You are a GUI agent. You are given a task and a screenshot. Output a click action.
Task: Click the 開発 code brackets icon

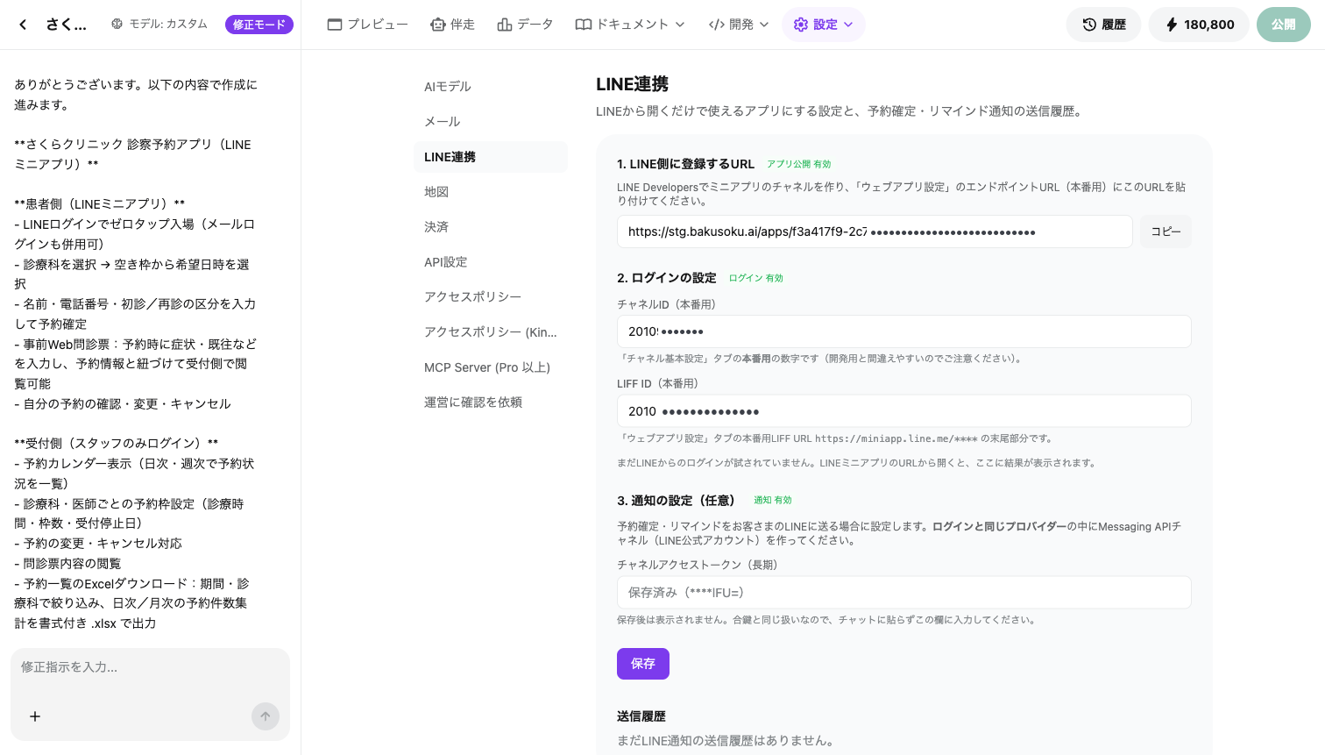[717, 25]
